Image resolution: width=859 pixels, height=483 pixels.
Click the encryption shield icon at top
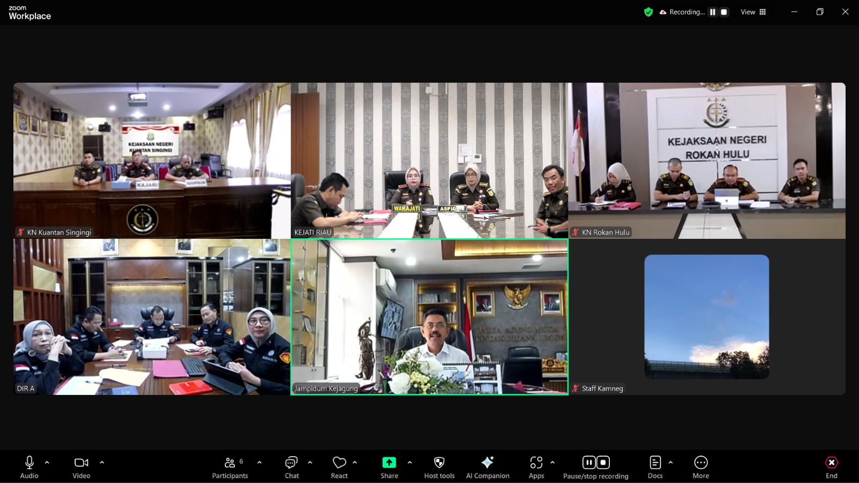click(649, 12)
